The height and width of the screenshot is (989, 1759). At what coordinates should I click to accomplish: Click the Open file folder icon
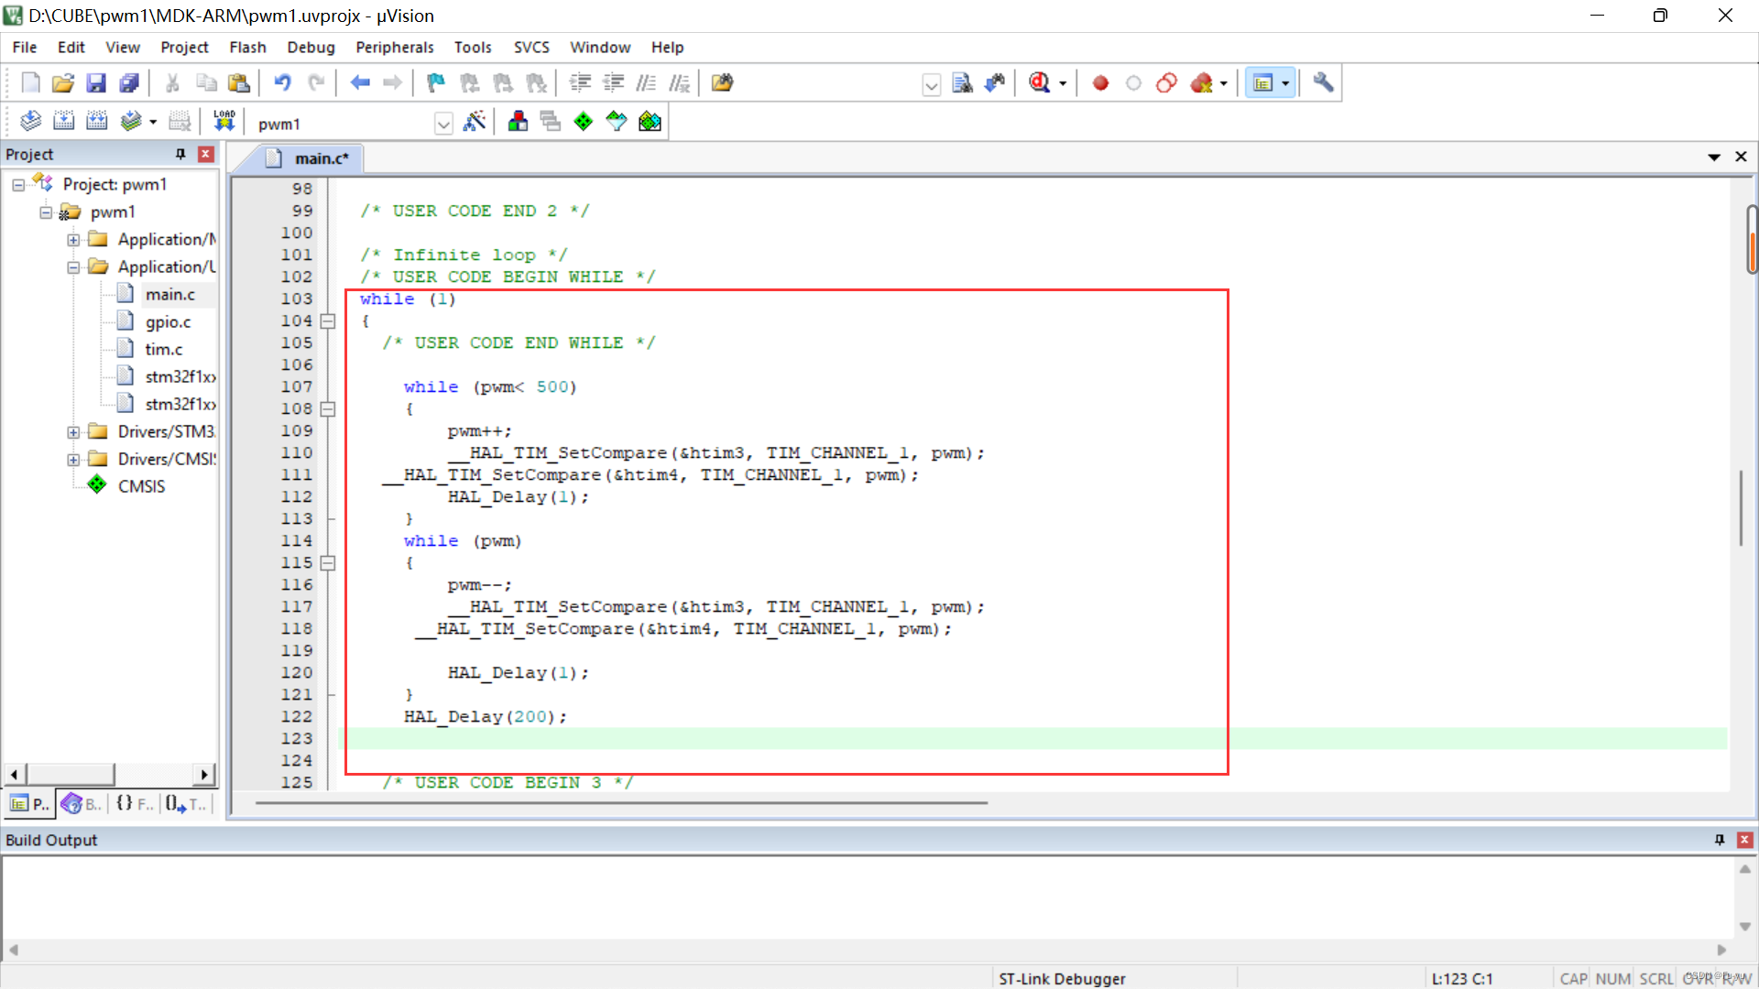click(x=63, y=83)
